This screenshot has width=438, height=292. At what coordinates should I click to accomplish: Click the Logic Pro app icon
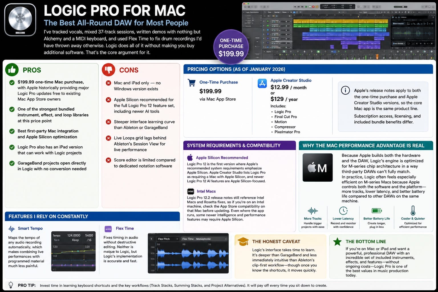(x=20, y=19)
